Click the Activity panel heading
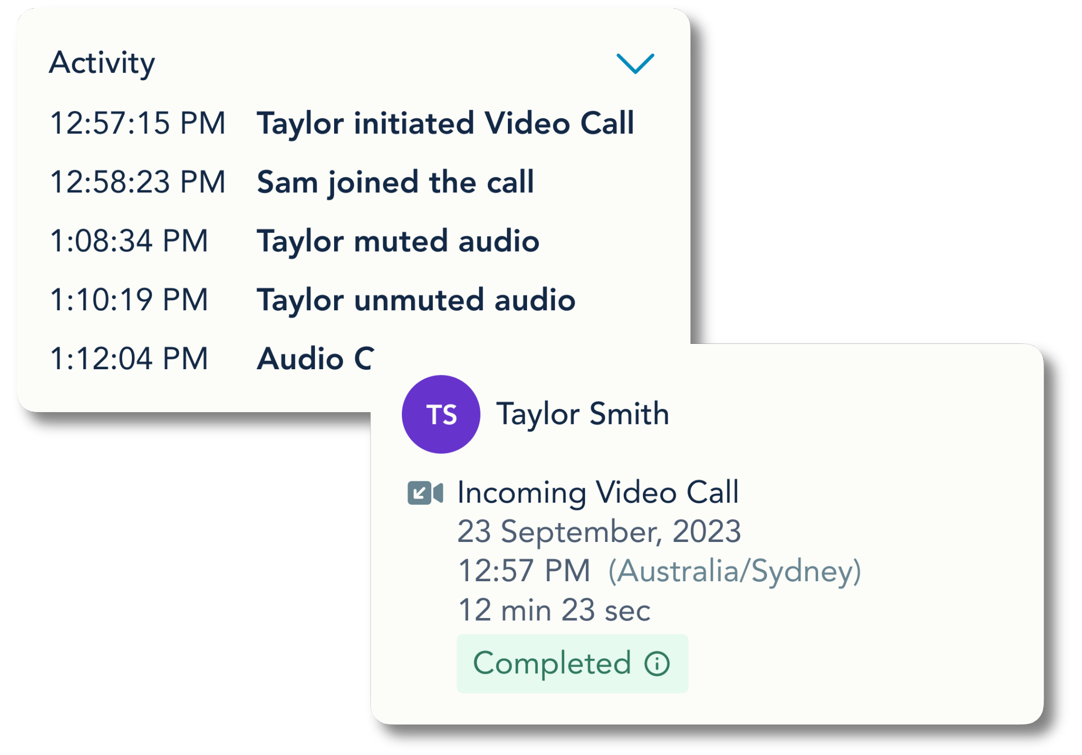This screenshot has height=755, width=1082. 102,64
